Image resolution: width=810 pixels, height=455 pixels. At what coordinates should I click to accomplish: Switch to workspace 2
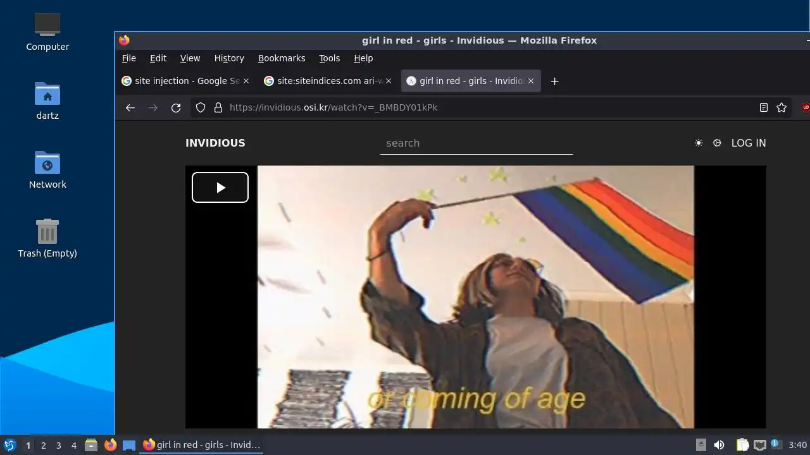pos(43,445)
